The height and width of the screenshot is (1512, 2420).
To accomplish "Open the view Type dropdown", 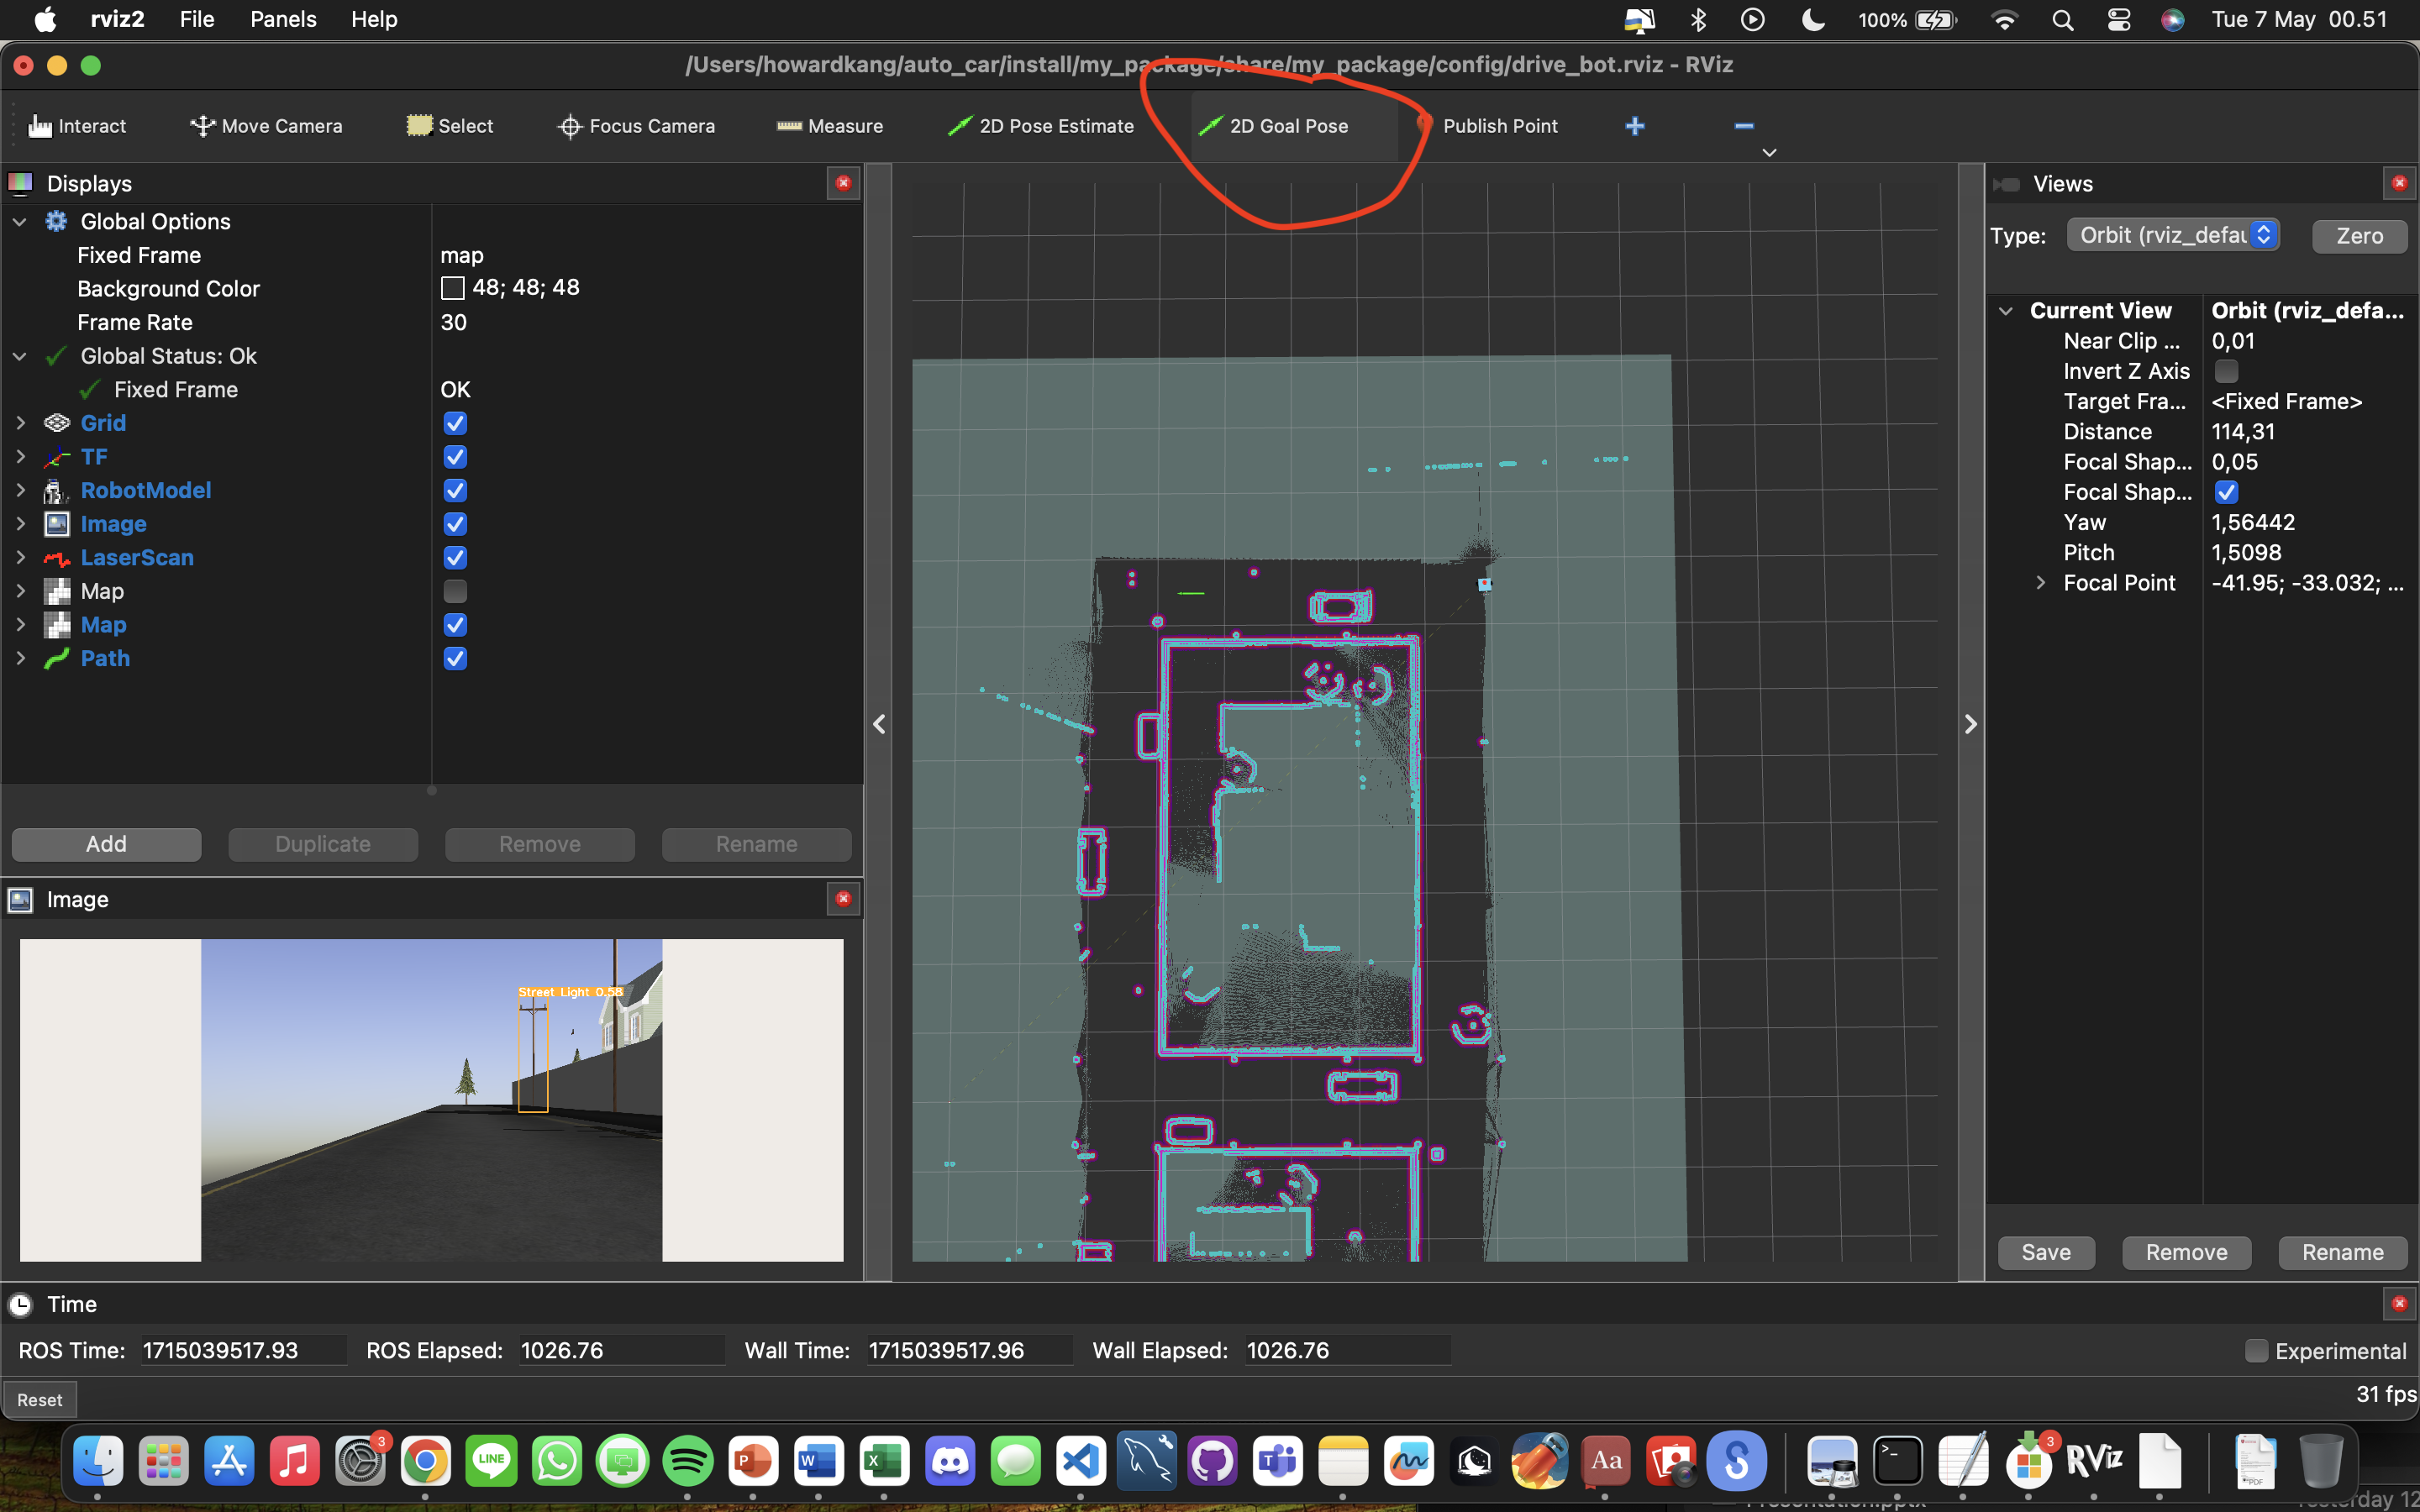I will pyautogui.click(x=2172, y=235).
